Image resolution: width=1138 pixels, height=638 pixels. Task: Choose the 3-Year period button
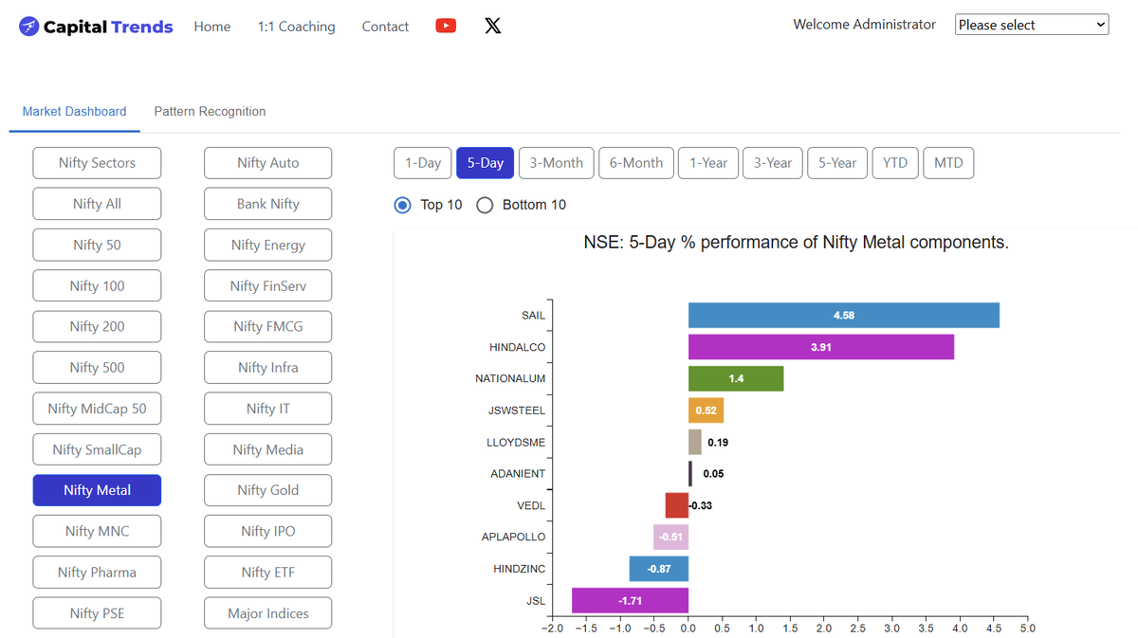tap(773, 163)
